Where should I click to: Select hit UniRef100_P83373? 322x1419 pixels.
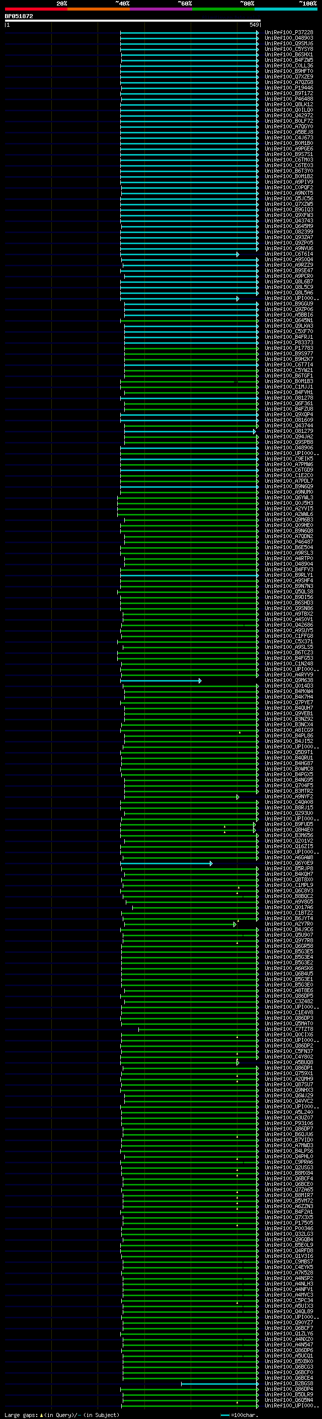(x=289, y=343)
